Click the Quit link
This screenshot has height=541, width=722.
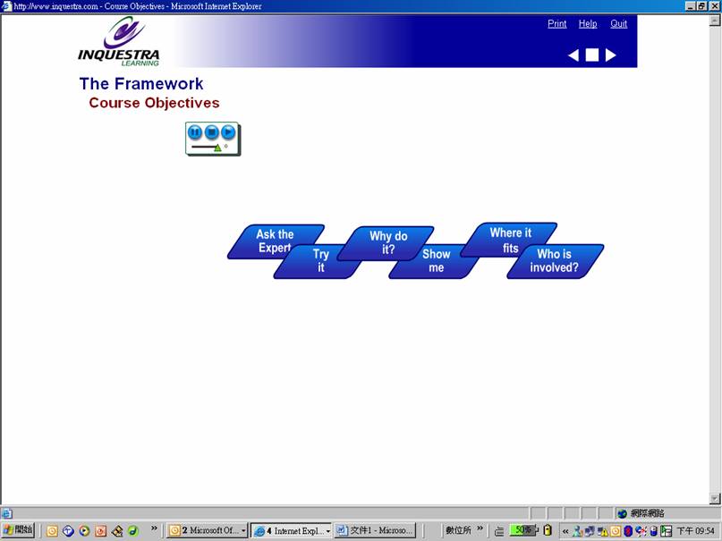618,24
